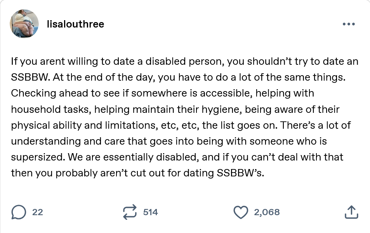Screen dimensions: 370x233
Task: Share the post via the upload arrow icon
Action: pos(351,212)
